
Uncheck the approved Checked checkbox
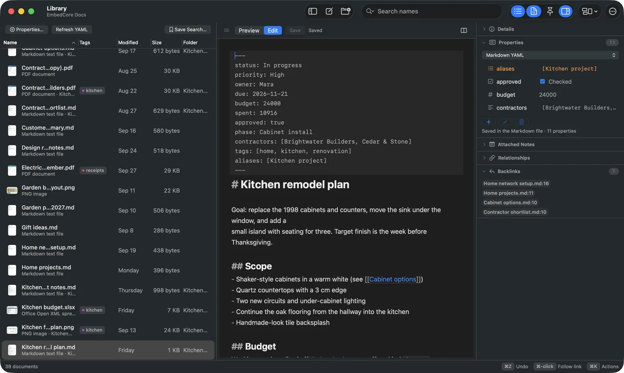click(x=542, y=82)
